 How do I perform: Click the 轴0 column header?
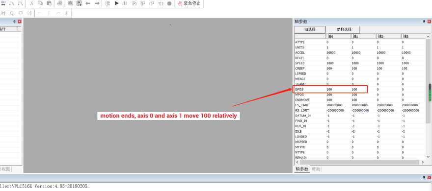[x=338, y=36]
